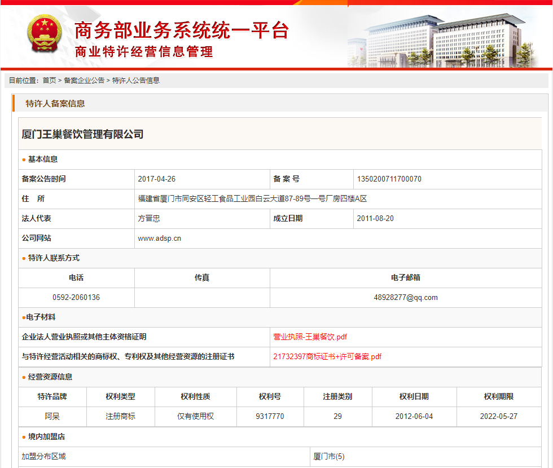Click rights number 9317770
553x468 pixels.
[x=270, y=417]
